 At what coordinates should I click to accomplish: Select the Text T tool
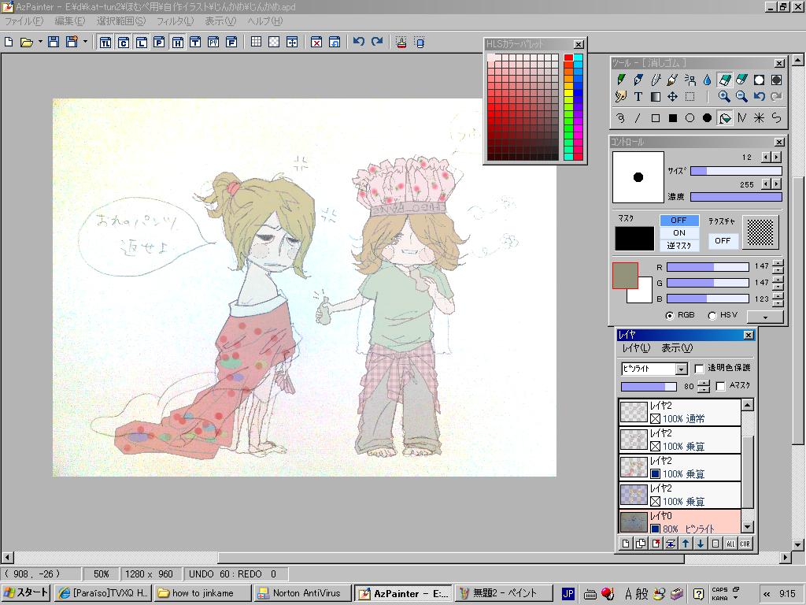click(638, 97)
